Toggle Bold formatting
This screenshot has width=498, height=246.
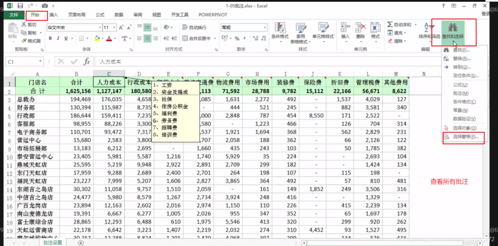pos(50,38)
